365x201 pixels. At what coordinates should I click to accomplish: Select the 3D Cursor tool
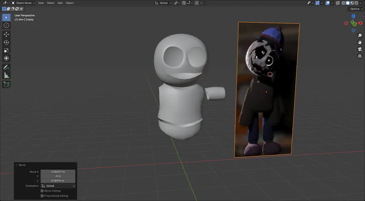click(6, 26)
